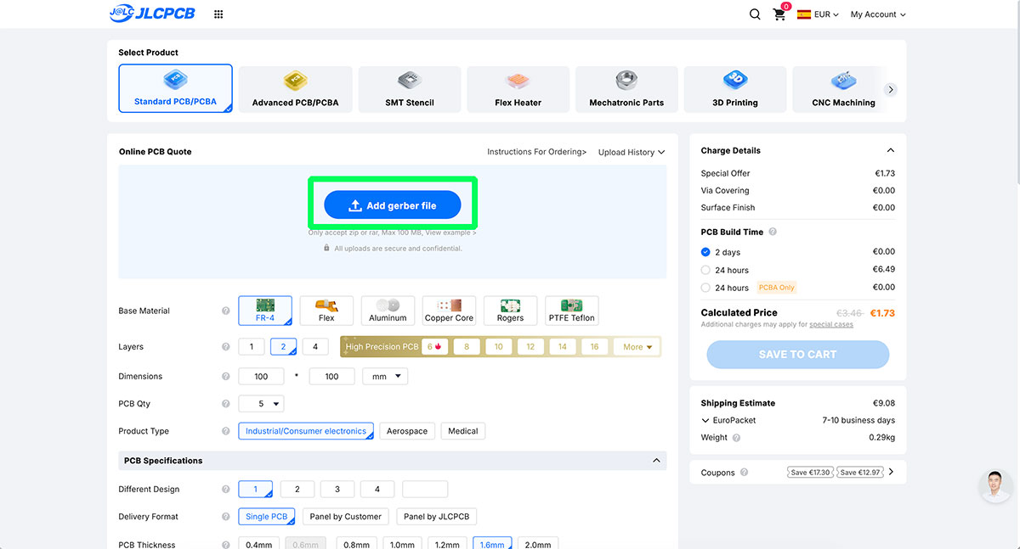The width and height of the screenshot is (1020, 549).
Task: Click the second dimension input 100
Action: coord(331,376)
